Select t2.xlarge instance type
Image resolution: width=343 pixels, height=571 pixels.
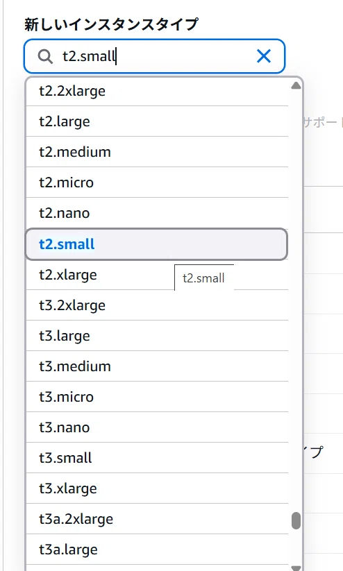[x=157, y=275]
